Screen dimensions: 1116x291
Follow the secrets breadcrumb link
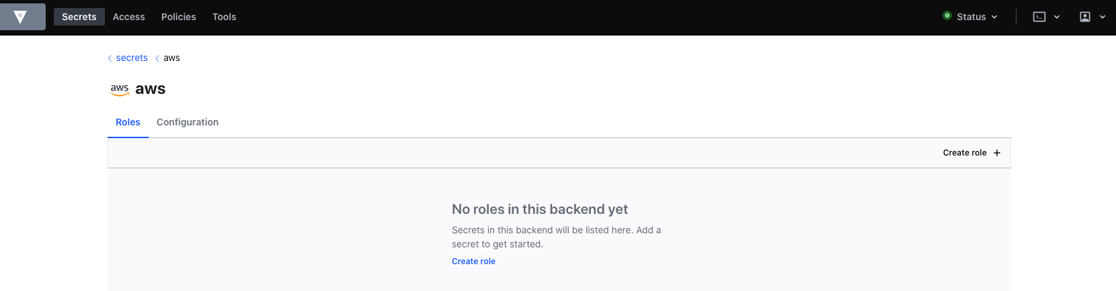click(x=132, y=58)
